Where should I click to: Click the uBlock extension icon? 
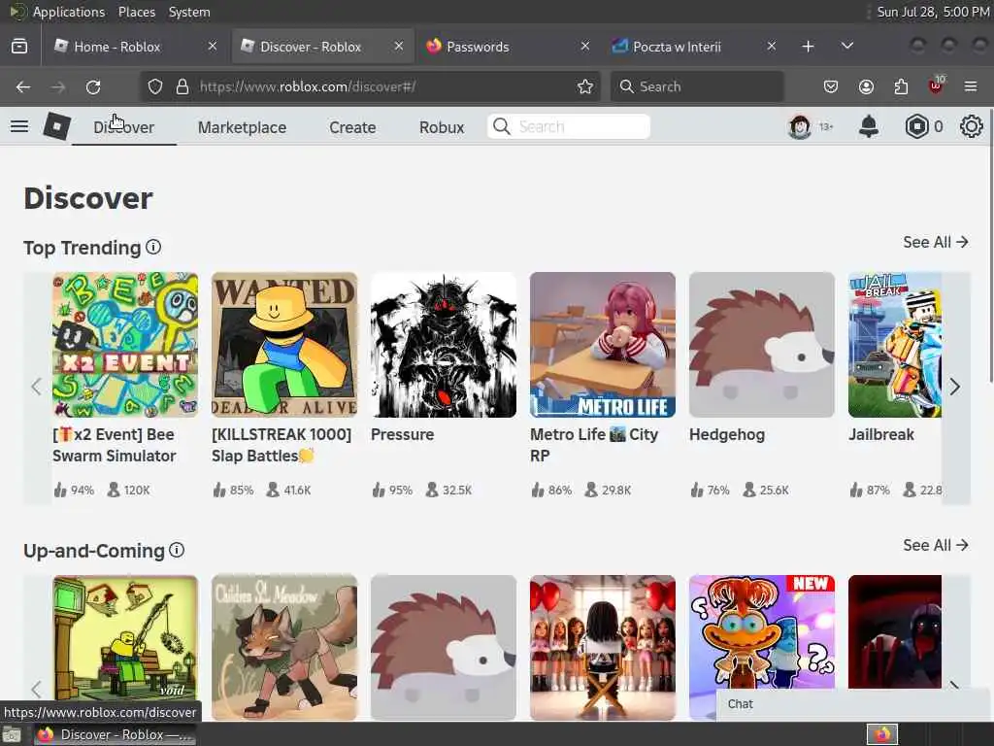click(937, 85)
